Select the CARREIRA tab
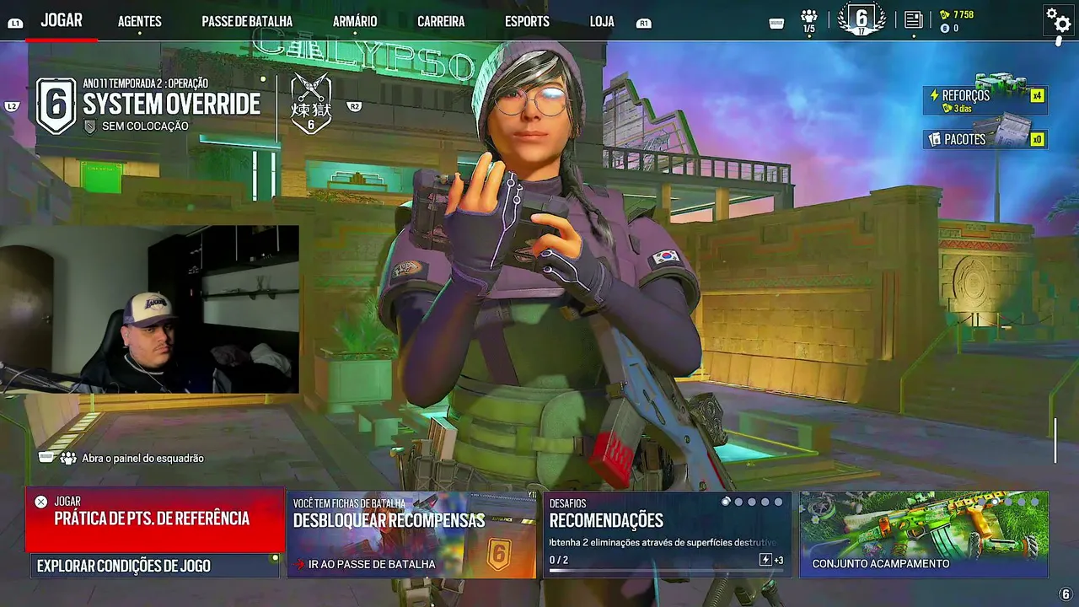 tap(441, 21)
